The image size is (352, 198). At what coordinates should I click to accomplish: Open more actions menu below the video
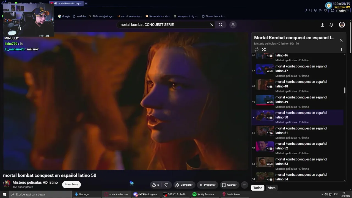(x=244, y=185)
